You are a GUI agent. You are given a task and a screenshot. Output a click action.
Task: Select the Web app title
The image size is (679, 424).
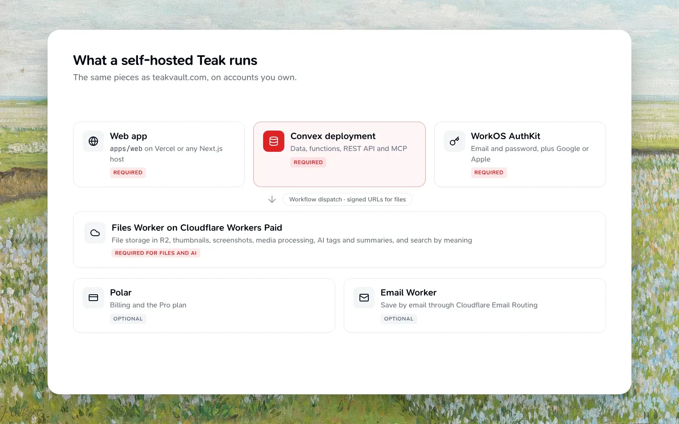[129, 136]
